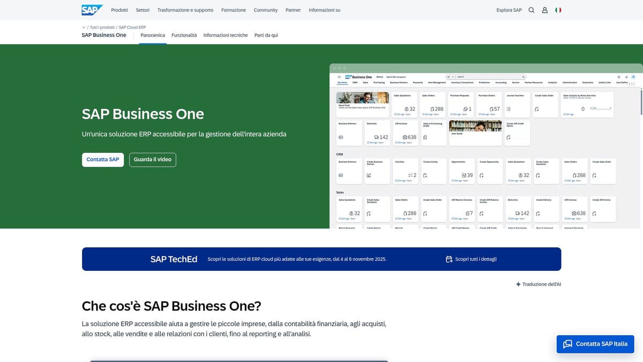
Task: Click the Journal Vouchers list icon
Action: 509,109
